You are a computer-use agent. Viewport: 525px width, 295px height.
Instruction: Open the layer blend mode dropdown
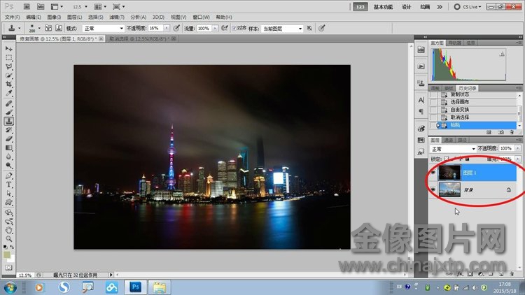(x=453, y=149)
